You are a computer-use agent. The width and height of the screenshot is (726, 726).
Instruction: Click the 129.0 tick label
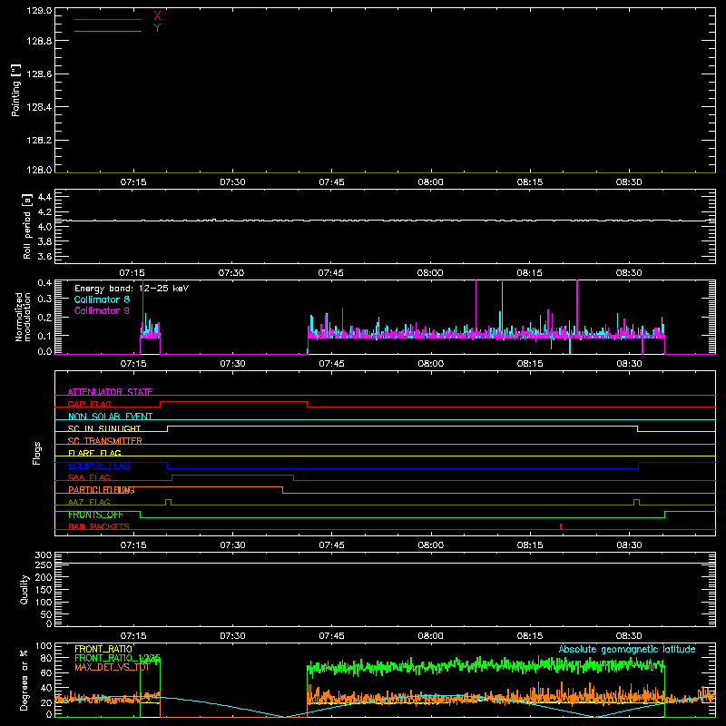point(39,11)
